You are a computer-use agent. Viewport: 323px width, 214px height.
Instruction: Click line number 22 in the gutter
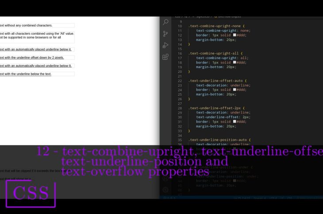180,81
